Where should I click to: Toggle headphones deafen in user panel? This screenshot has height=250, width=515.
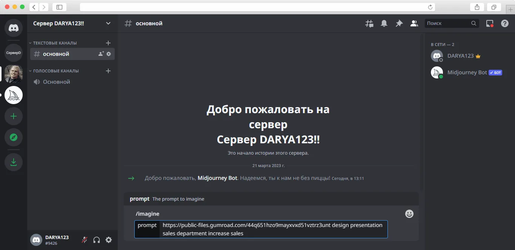click(x=97, y=240)
